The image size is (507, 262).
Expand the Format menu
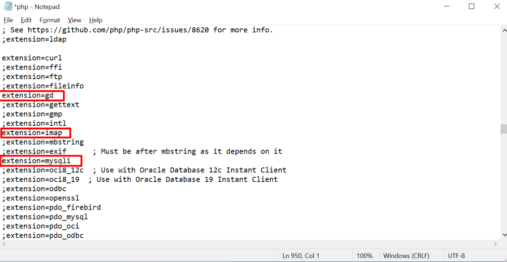50,20
